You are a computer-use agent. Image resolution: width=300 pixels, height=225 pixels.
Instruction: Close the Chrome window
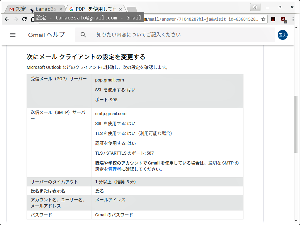point(292,7)
